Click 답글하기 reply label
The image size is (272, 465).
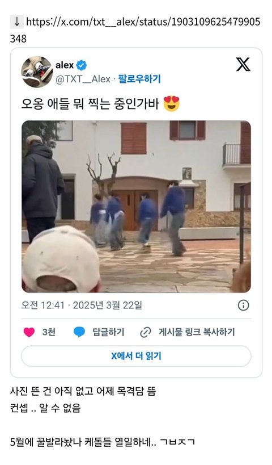point(108,332)
